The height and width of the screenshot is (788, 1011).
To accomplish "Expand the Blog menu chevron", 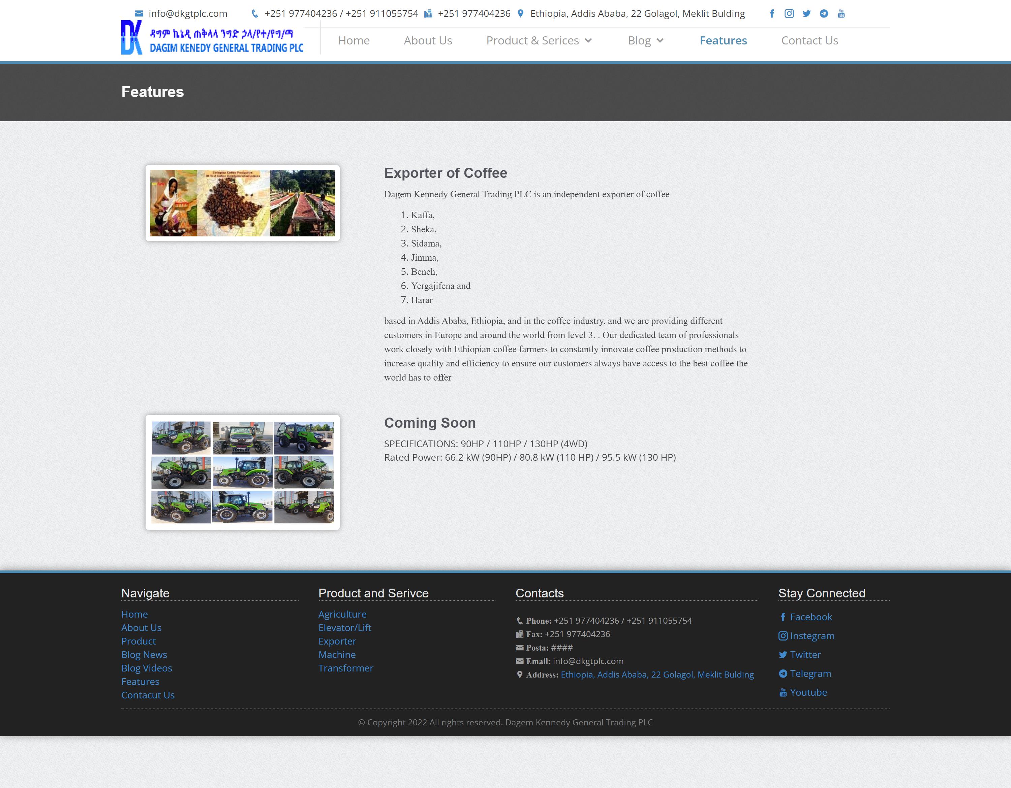I will point(660,41).
